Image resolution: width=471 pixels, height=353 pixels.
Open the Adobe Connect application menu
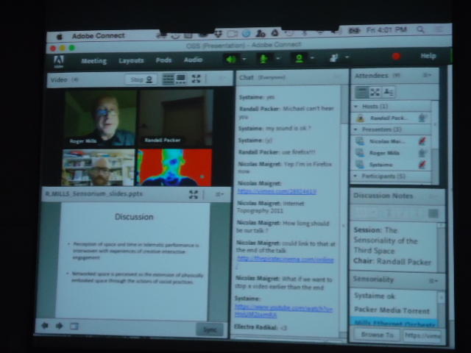[x=98, y=36]
